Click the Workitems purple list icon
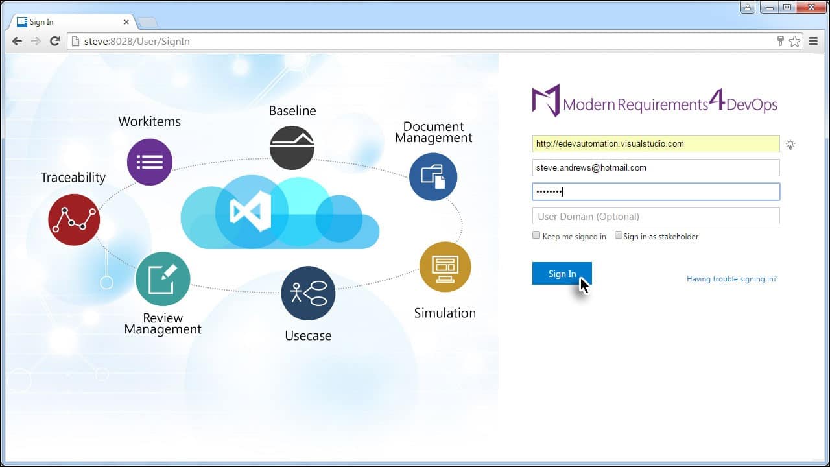The width and height of the screenshot is (830, 467). [150, 162]
